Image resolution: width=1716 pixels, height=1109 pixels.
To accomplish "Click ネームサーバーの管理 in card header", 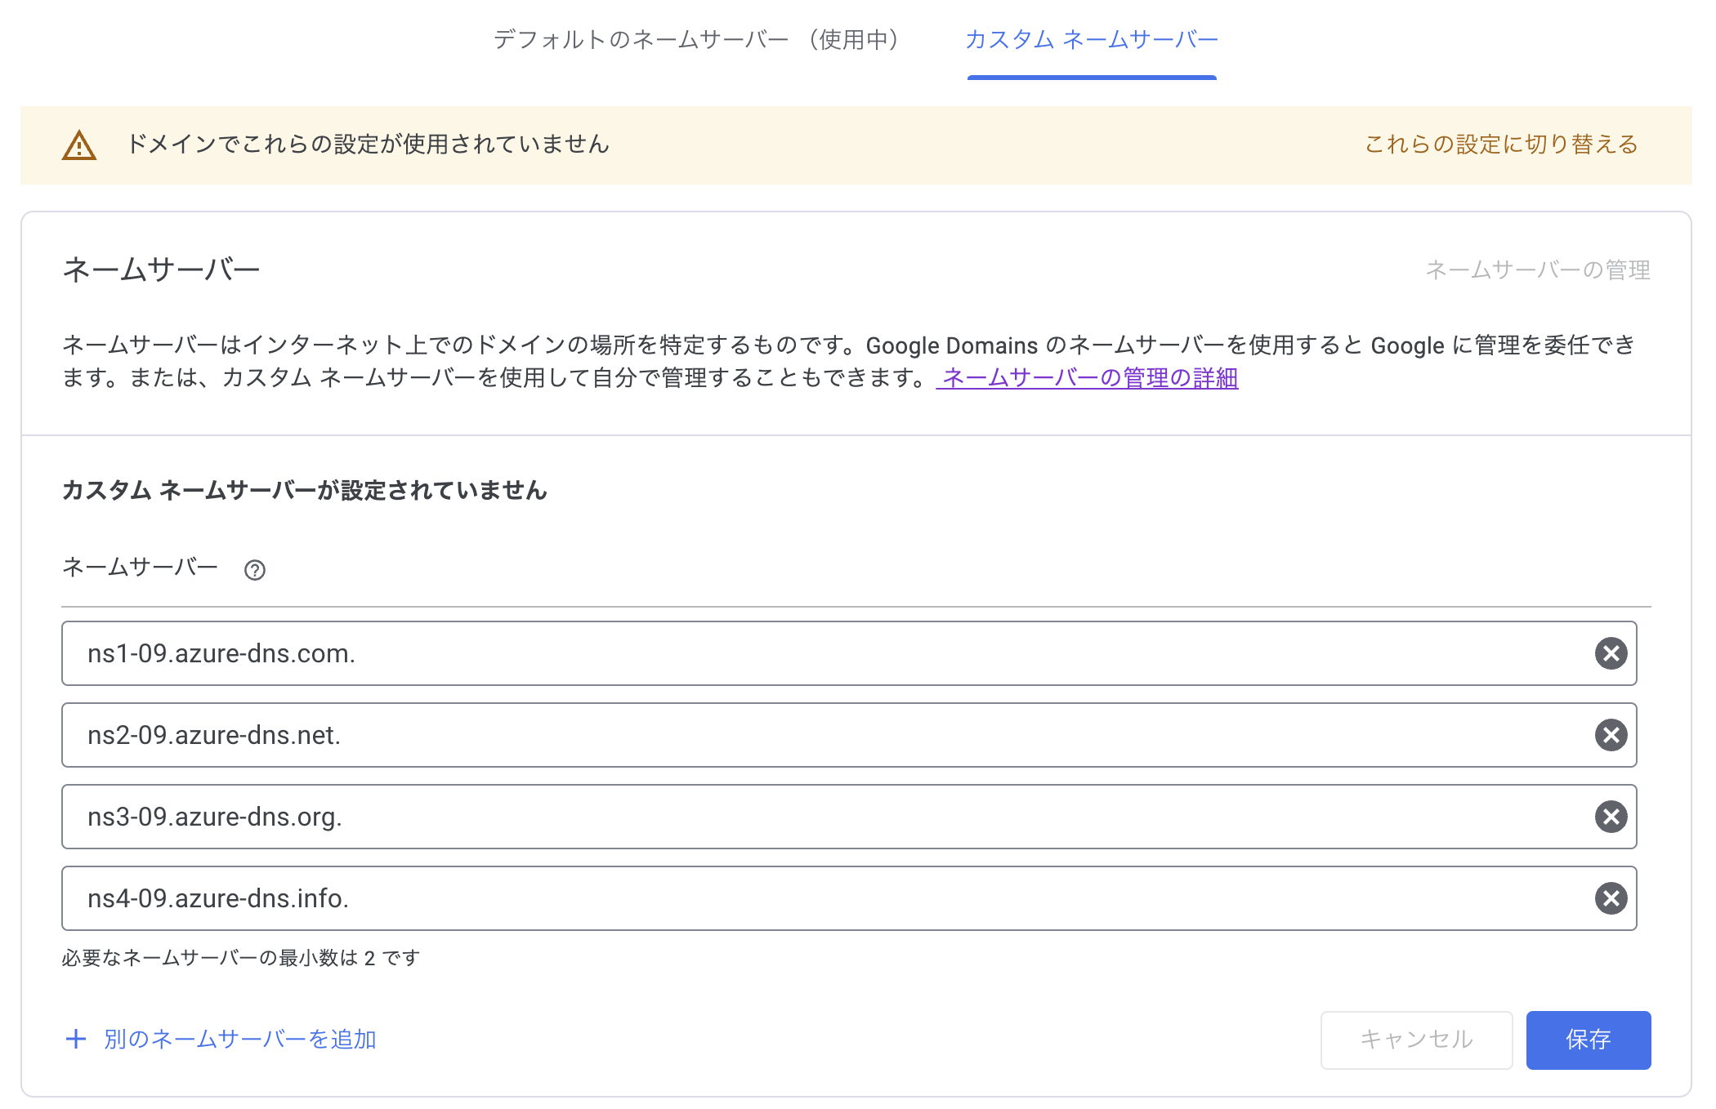I will (1537, 269).
